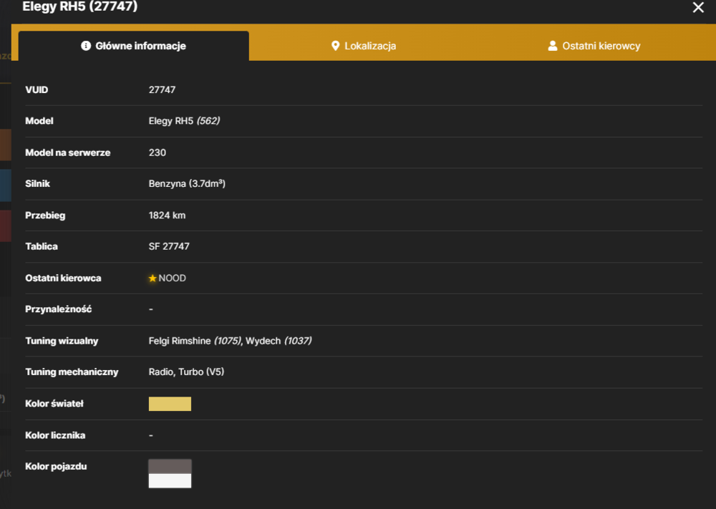Click the yellow Kolor świateł swatch
This screenshot has width=716, height=509.
[x=170, y=404]
